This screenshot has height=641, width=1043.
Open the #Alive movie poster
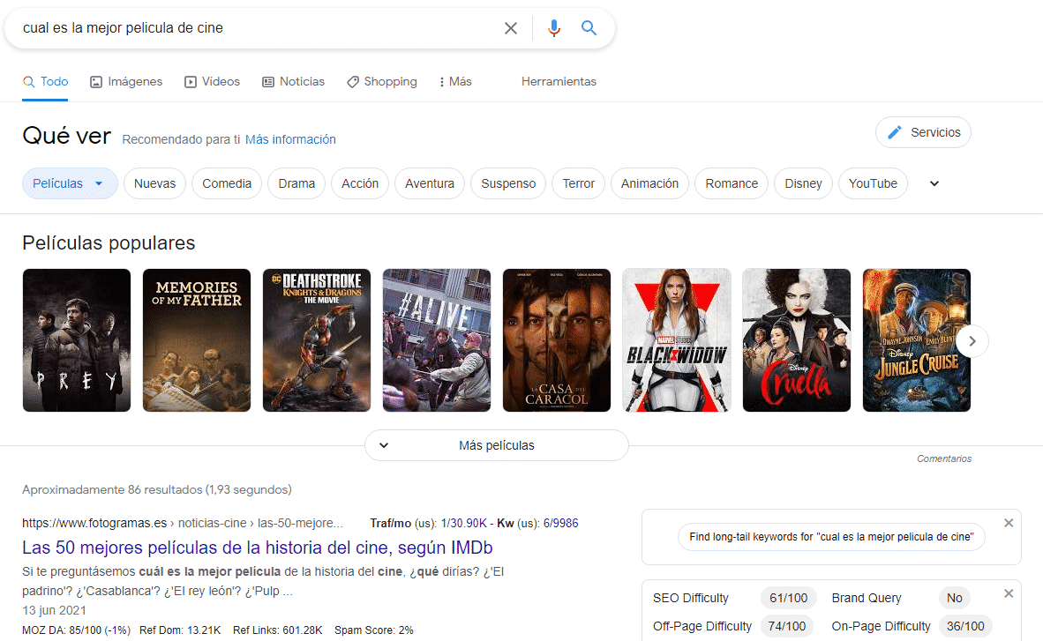pyautogui.click(x=437, y=340)
